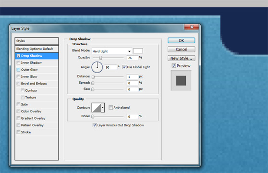The image size is (268, 173).
Task: Click the OK button
Action: [182, 40]
